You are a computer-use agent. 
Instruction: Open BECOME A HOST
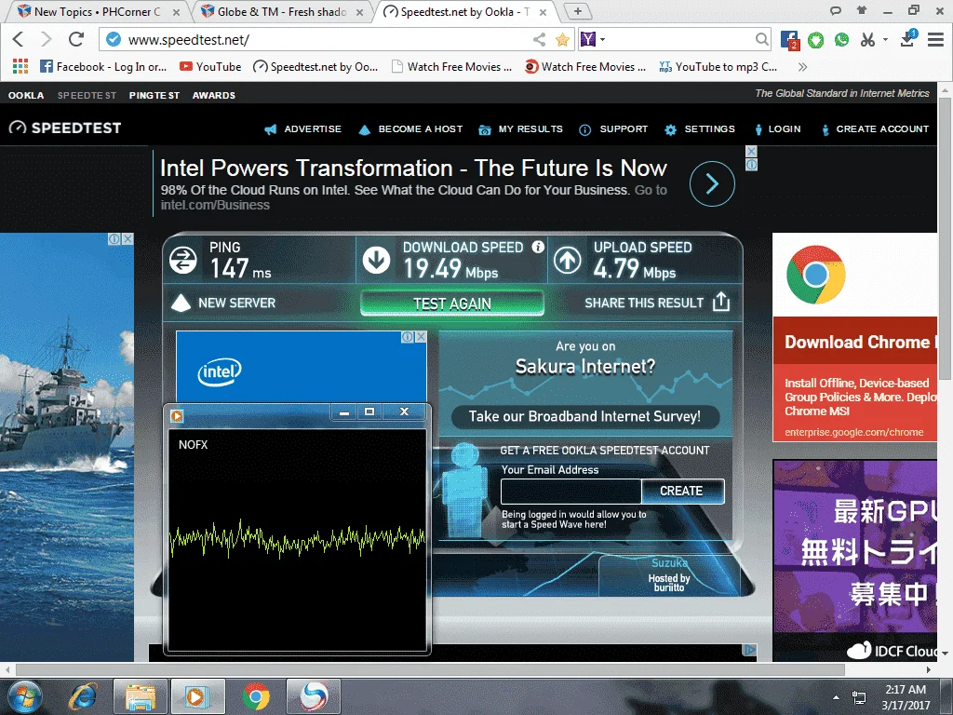pyautogui.click(x=410, y=128)
